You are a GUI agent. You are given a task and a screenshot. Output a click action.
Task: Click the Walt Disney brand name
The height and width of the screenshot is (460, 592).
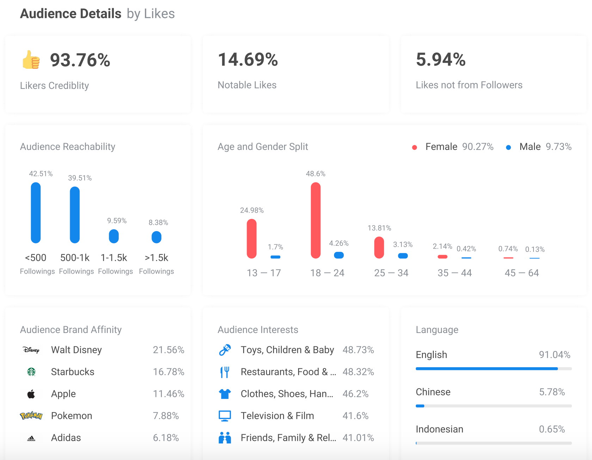tap(76, 350)
